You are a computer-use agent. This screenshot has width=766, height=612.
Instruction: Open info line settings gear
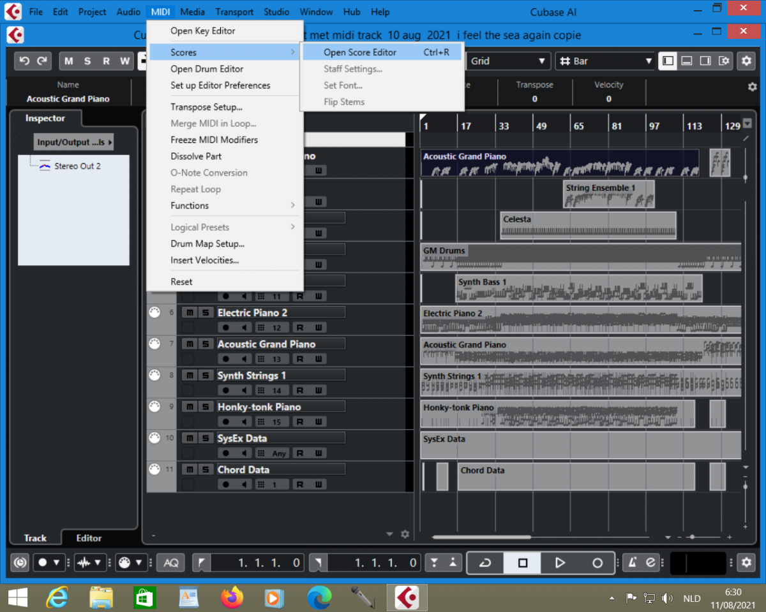click(x=752, y=87)
